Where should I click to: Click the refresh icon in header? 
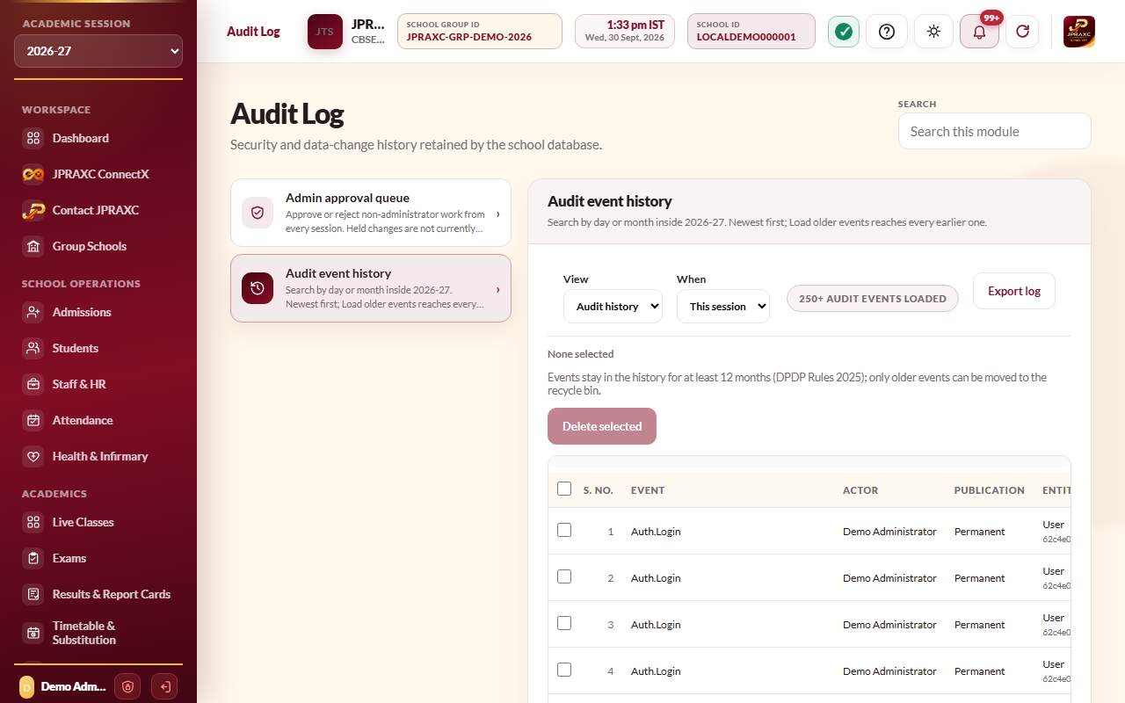[1022, 32]
